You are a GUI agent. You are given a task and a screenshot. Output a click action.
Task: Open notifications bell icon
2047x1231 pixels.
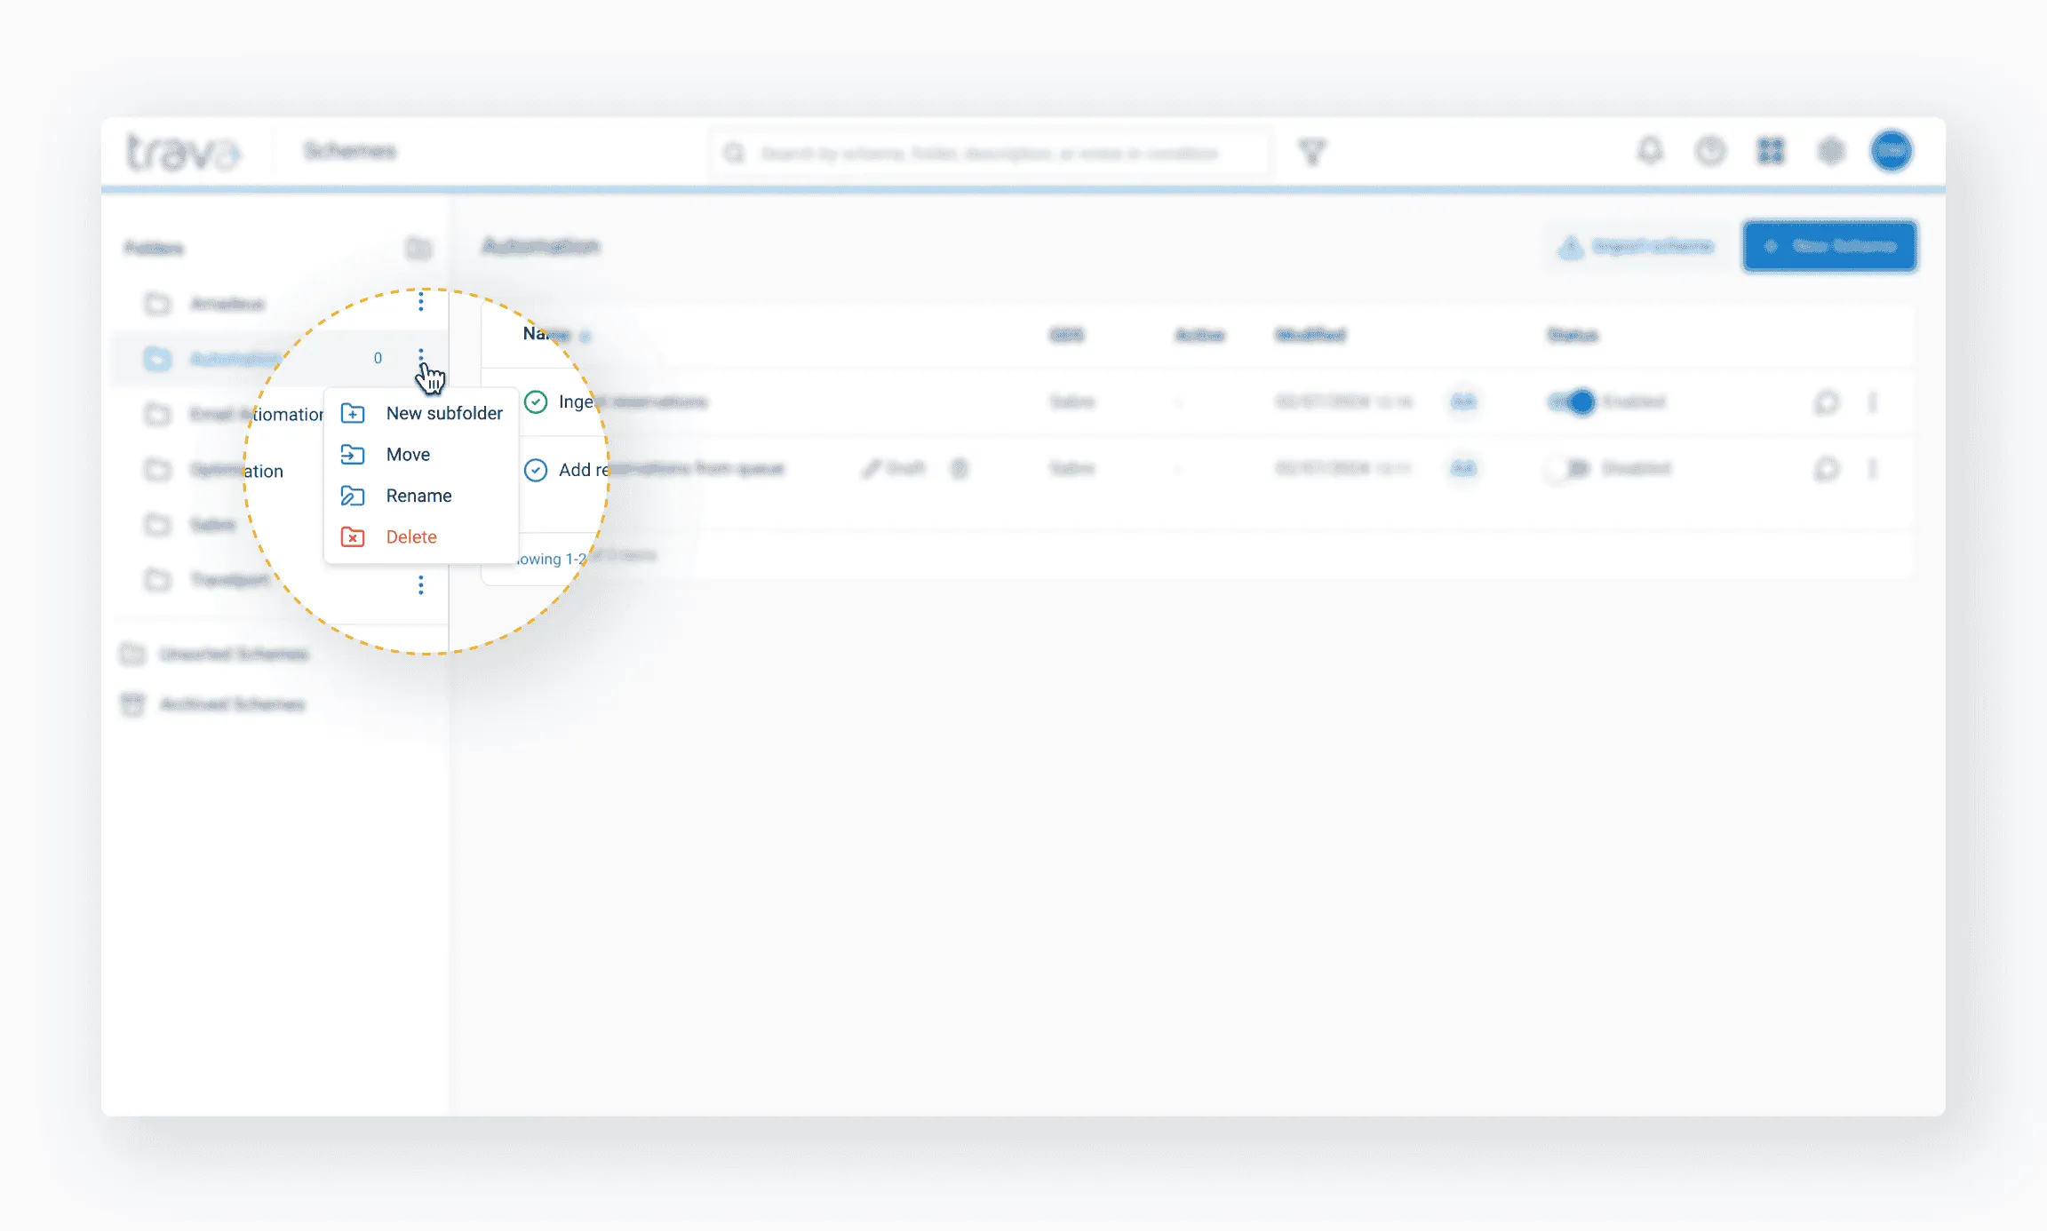coord(1650,150)
